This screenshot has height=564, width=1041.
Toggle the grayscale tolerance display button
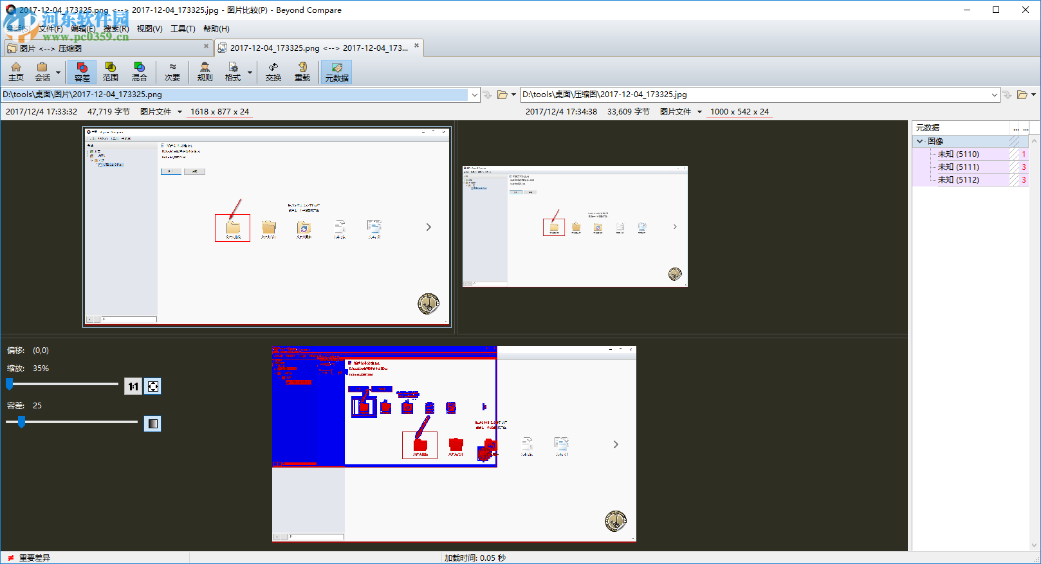tap(152, 424)
